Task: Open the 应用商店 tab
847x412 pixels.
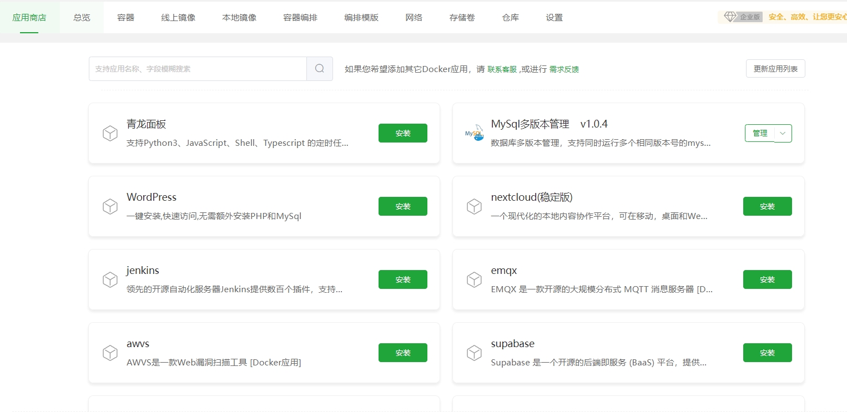Action: [29, 17]
